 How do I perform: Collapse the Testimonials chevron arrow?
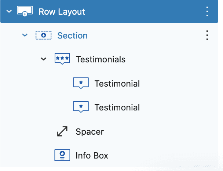(x=44, y=59)
